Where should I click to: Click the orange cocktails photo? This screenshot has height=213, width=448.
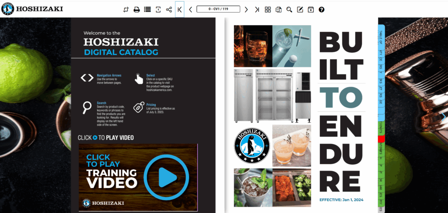coord(292,145)
